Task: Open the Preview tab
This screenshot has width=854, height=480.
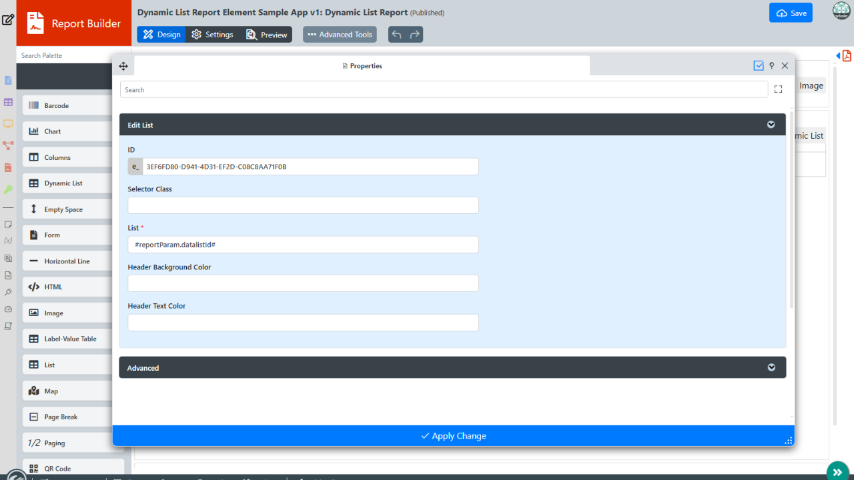Action: (x=267, y=35)
